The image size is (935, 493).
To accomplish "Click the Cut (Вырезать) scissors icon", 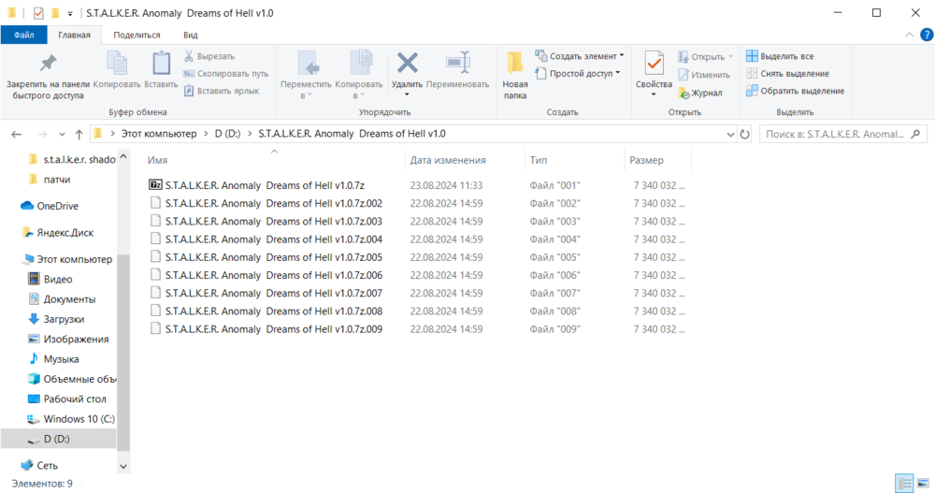I will click(190, 56).
